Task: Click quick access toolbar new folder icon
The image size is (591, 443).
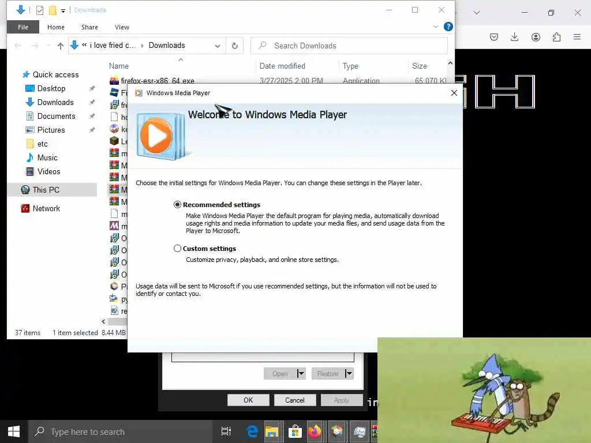Action: [53, 10]
